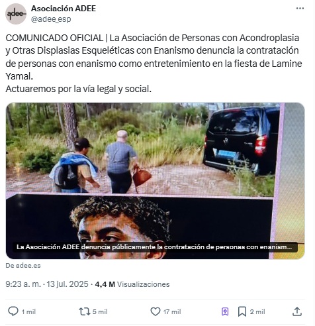Click the tweet body text

[154, 64]
